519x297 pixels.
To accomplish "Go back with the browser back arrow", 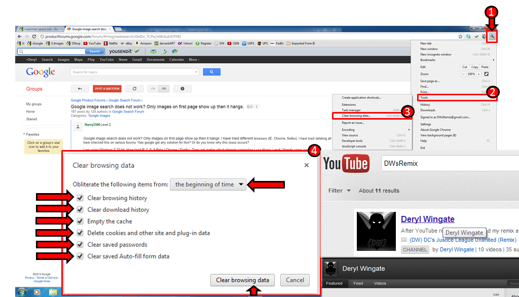I will click(20, 36).
